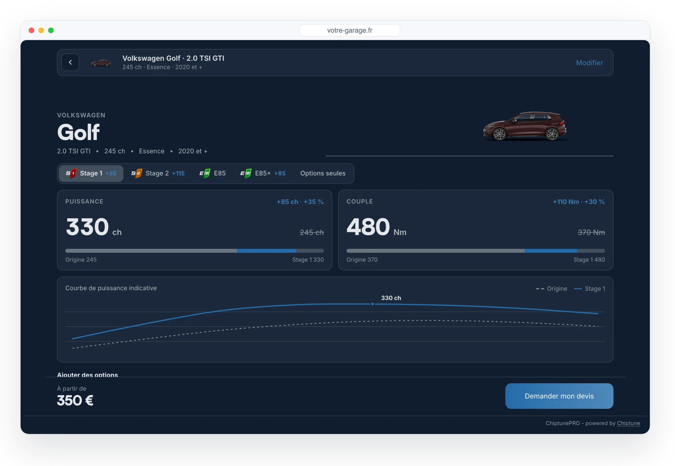The width and height of the screenshot is (675, 466).
Task: Click the Stage 1 330 label
Action: pyautogui.click(x=308, y=260)
